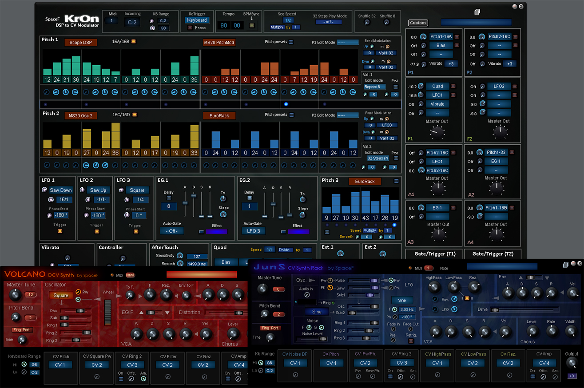Click the Tempo 90 value field
584x388 pixels.
tap(224, 25)
